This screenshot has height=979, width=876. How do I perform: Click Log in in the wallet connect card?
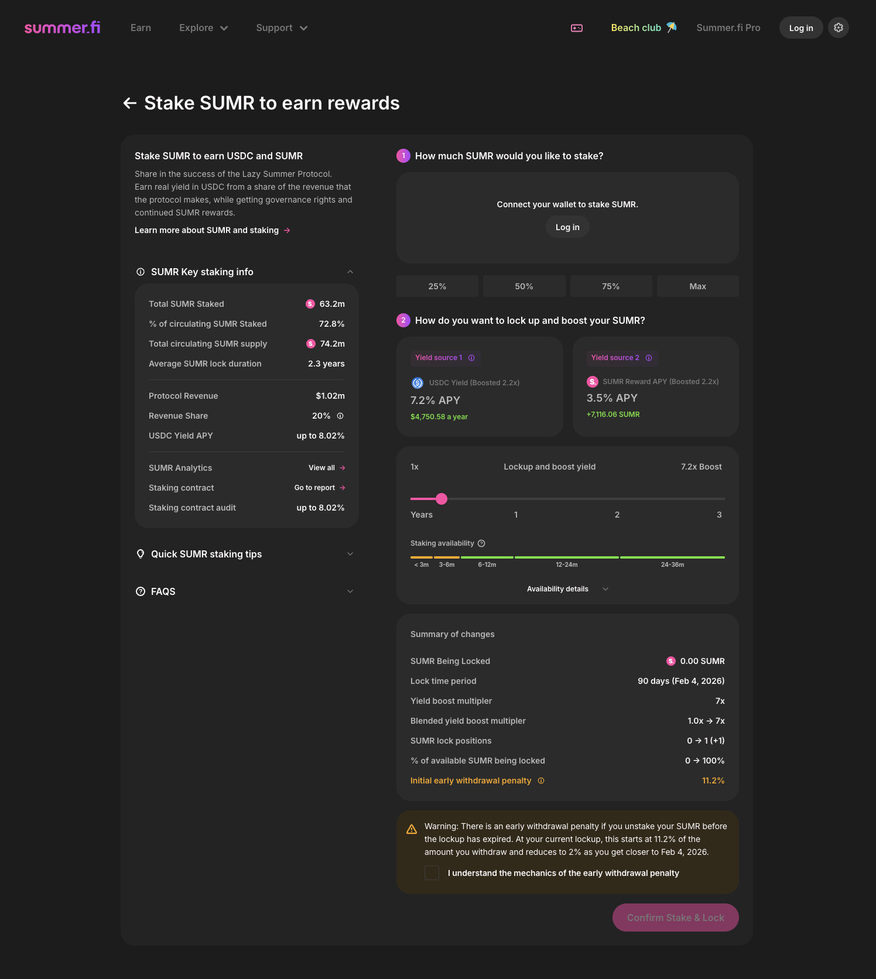(x=567, y=227)
